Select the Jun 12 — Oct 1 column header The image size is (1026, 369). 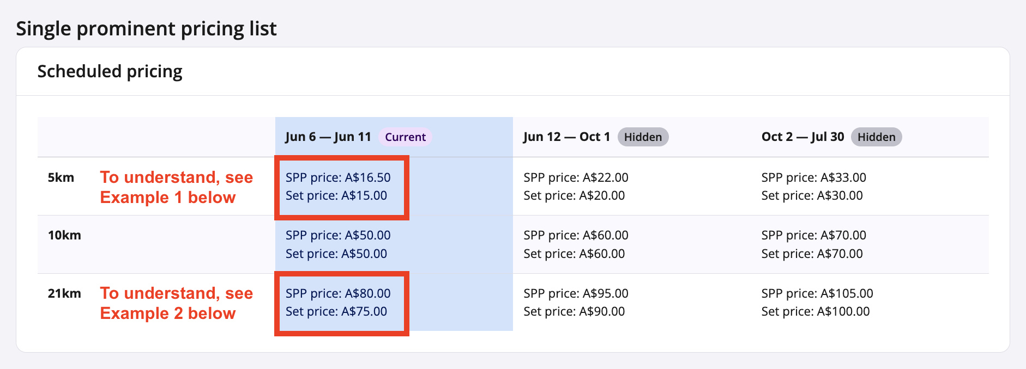[566, 137]
